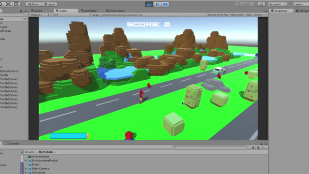Expand the EnvironmentPrefab asset
This screenshot has width=309, height=174.
point(26,160)
